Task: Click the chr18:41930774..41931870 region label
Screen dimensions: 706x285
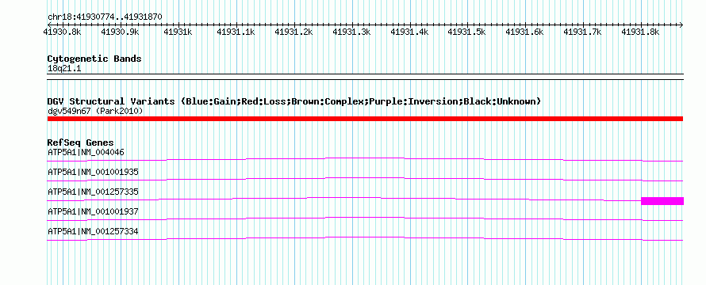Action: point(105,17)
